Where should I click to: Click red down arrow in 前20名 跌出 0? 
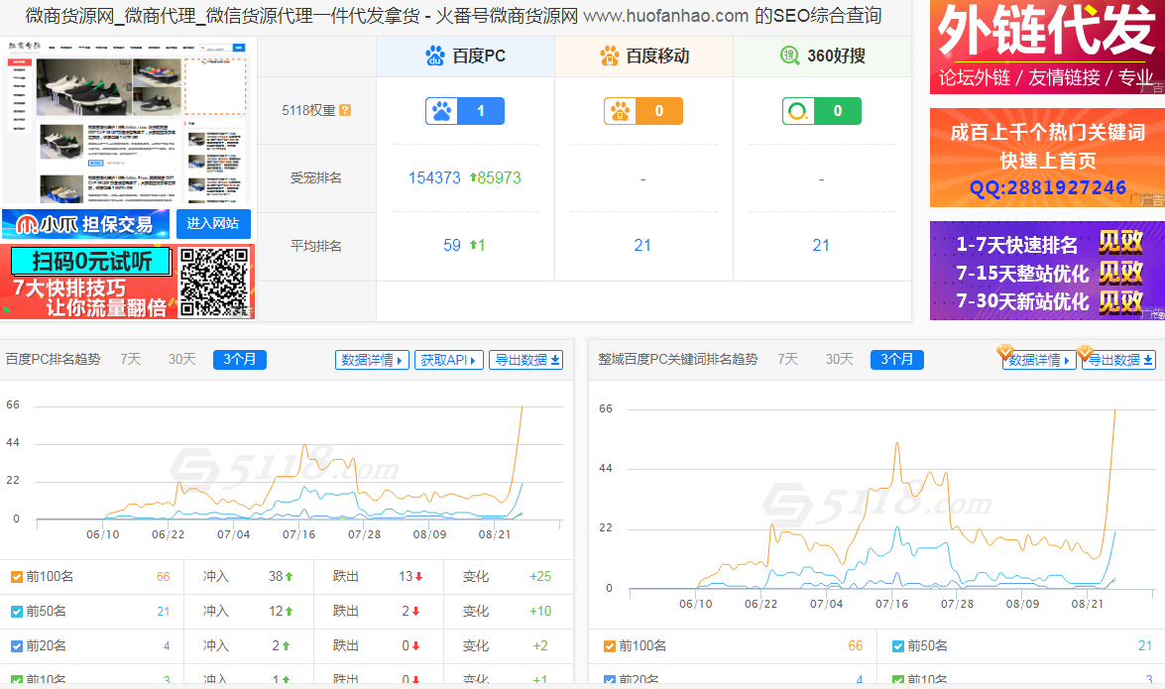(415, 646)
